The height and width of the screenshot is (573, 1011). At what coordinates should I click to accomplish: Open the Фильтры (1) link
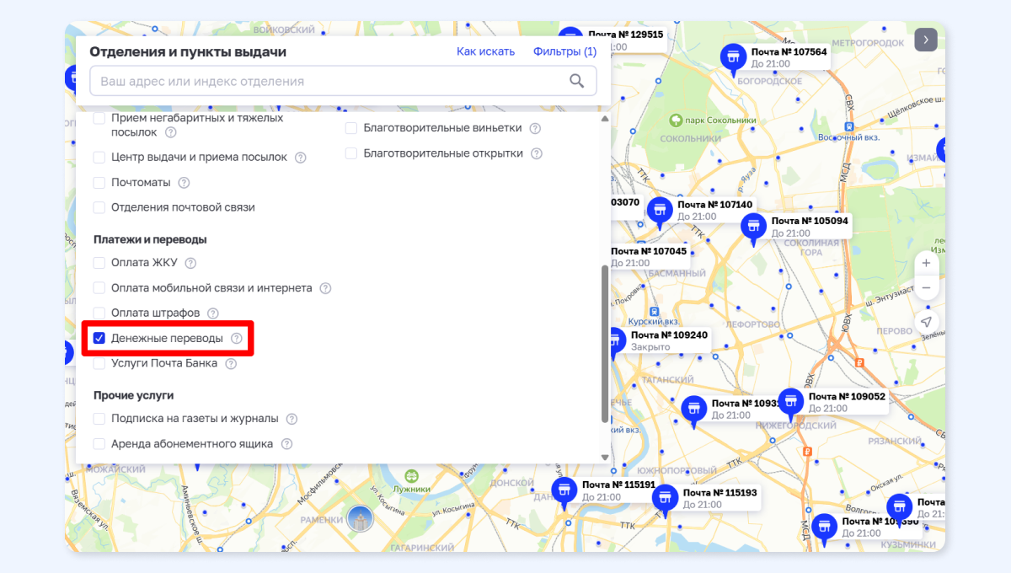(x=564, y=51)
